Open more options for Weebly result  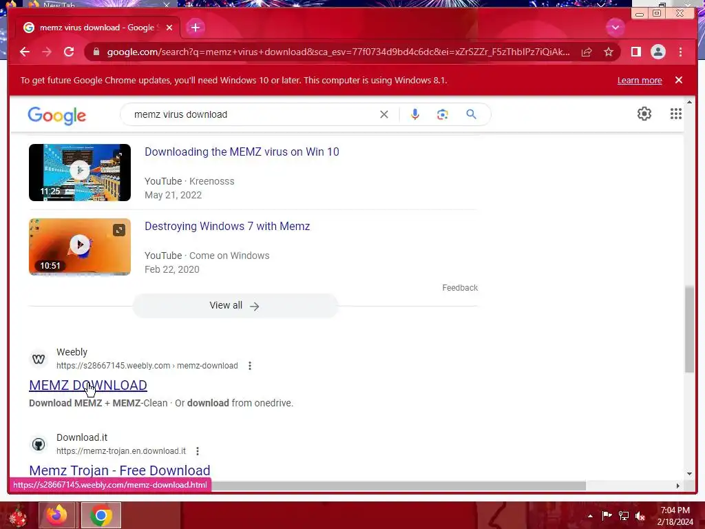point(249,366)
